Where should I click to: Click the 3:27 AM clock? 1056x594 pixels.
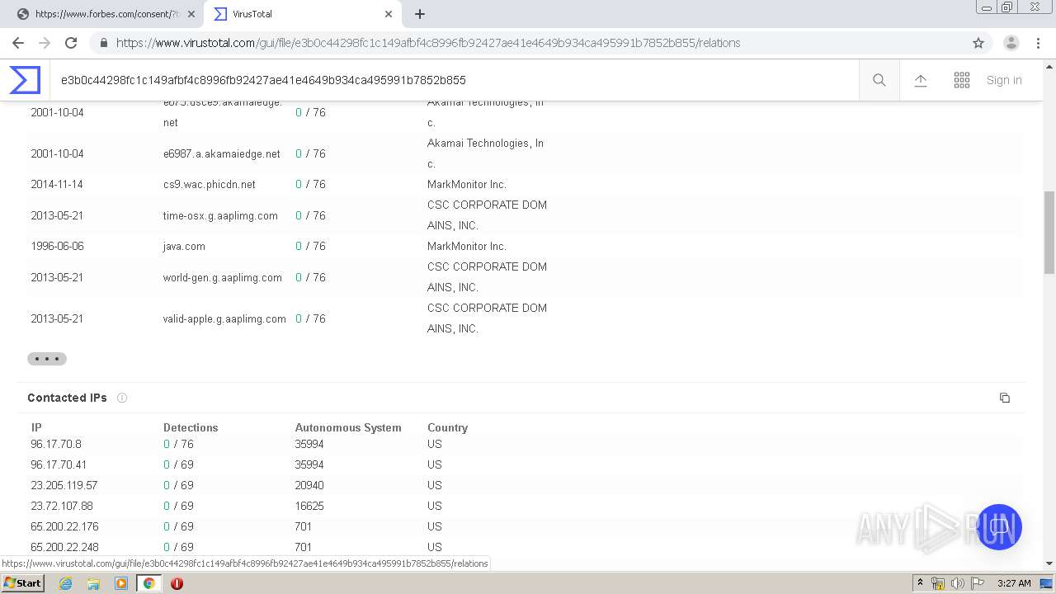coord(1014,583)
